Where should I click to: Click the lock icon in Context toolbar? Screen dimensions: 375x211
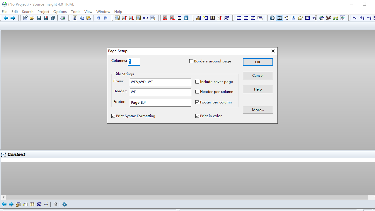pyautogui.click(x=55, y=204)
